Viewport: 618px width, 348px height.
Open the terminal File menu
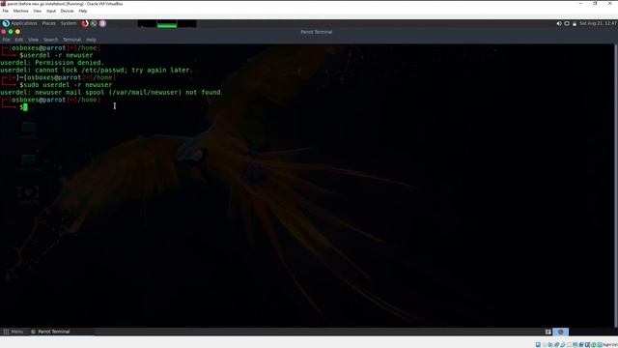click(7, 40)
